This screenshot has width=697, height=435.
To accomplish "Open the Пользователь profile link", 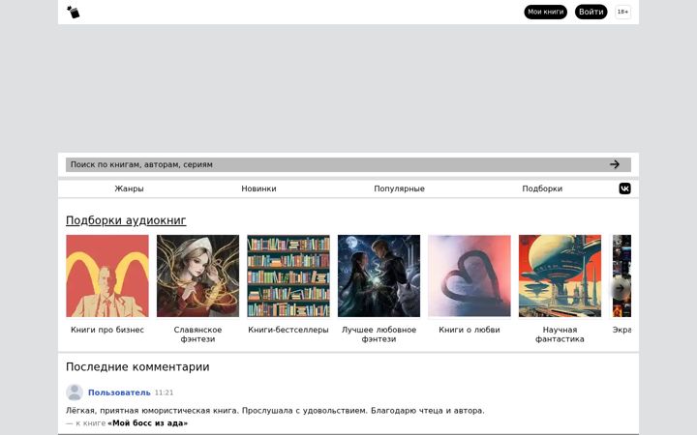I will tap(119, 392).
